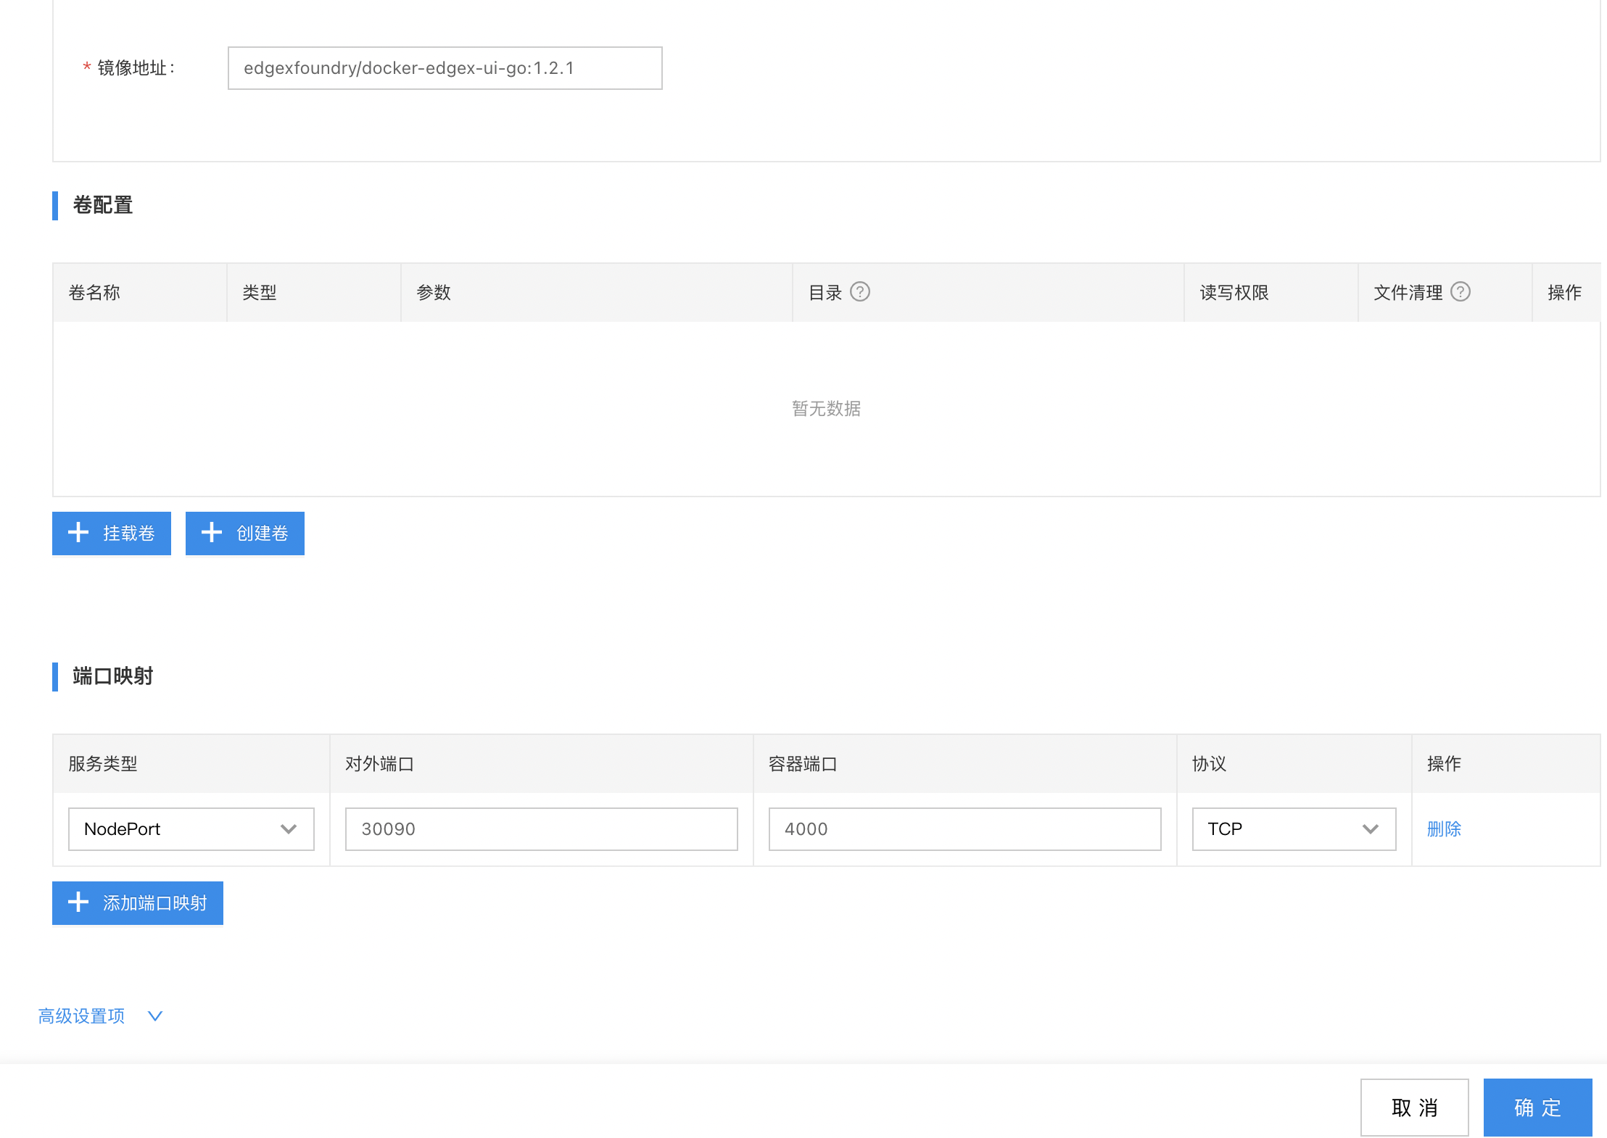Viewport: 1607px width, 1138px height.
Task: Click the 创建卷 button label
Action: point(262,533)
